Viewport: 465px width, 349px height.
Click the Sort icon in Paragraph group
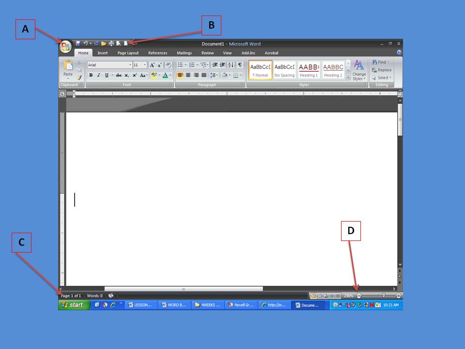[231, 65]
